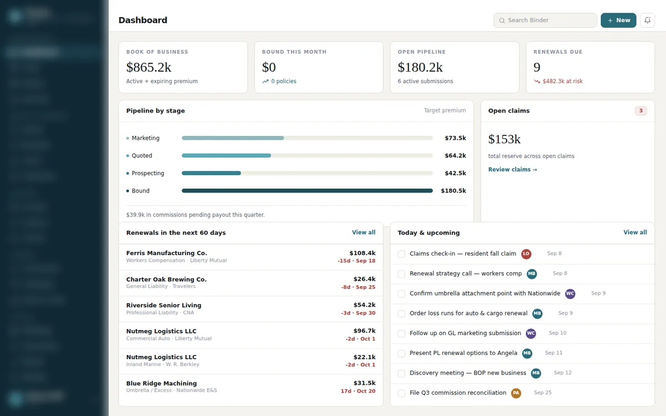
Task: Click the MB avatar on Order loss runs task
Action: point(537,314)
